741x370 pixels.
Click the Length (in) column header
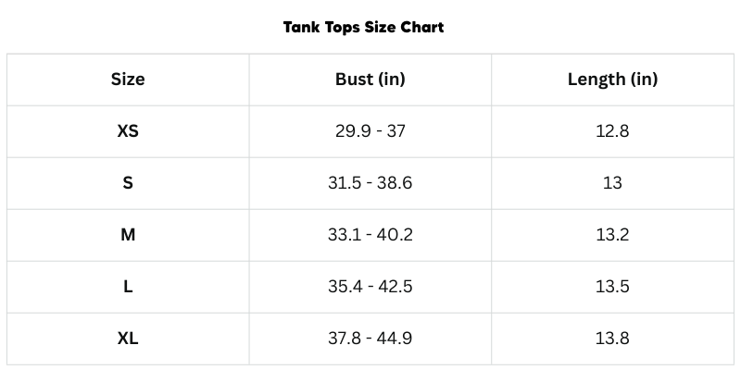tap(612, 80)
